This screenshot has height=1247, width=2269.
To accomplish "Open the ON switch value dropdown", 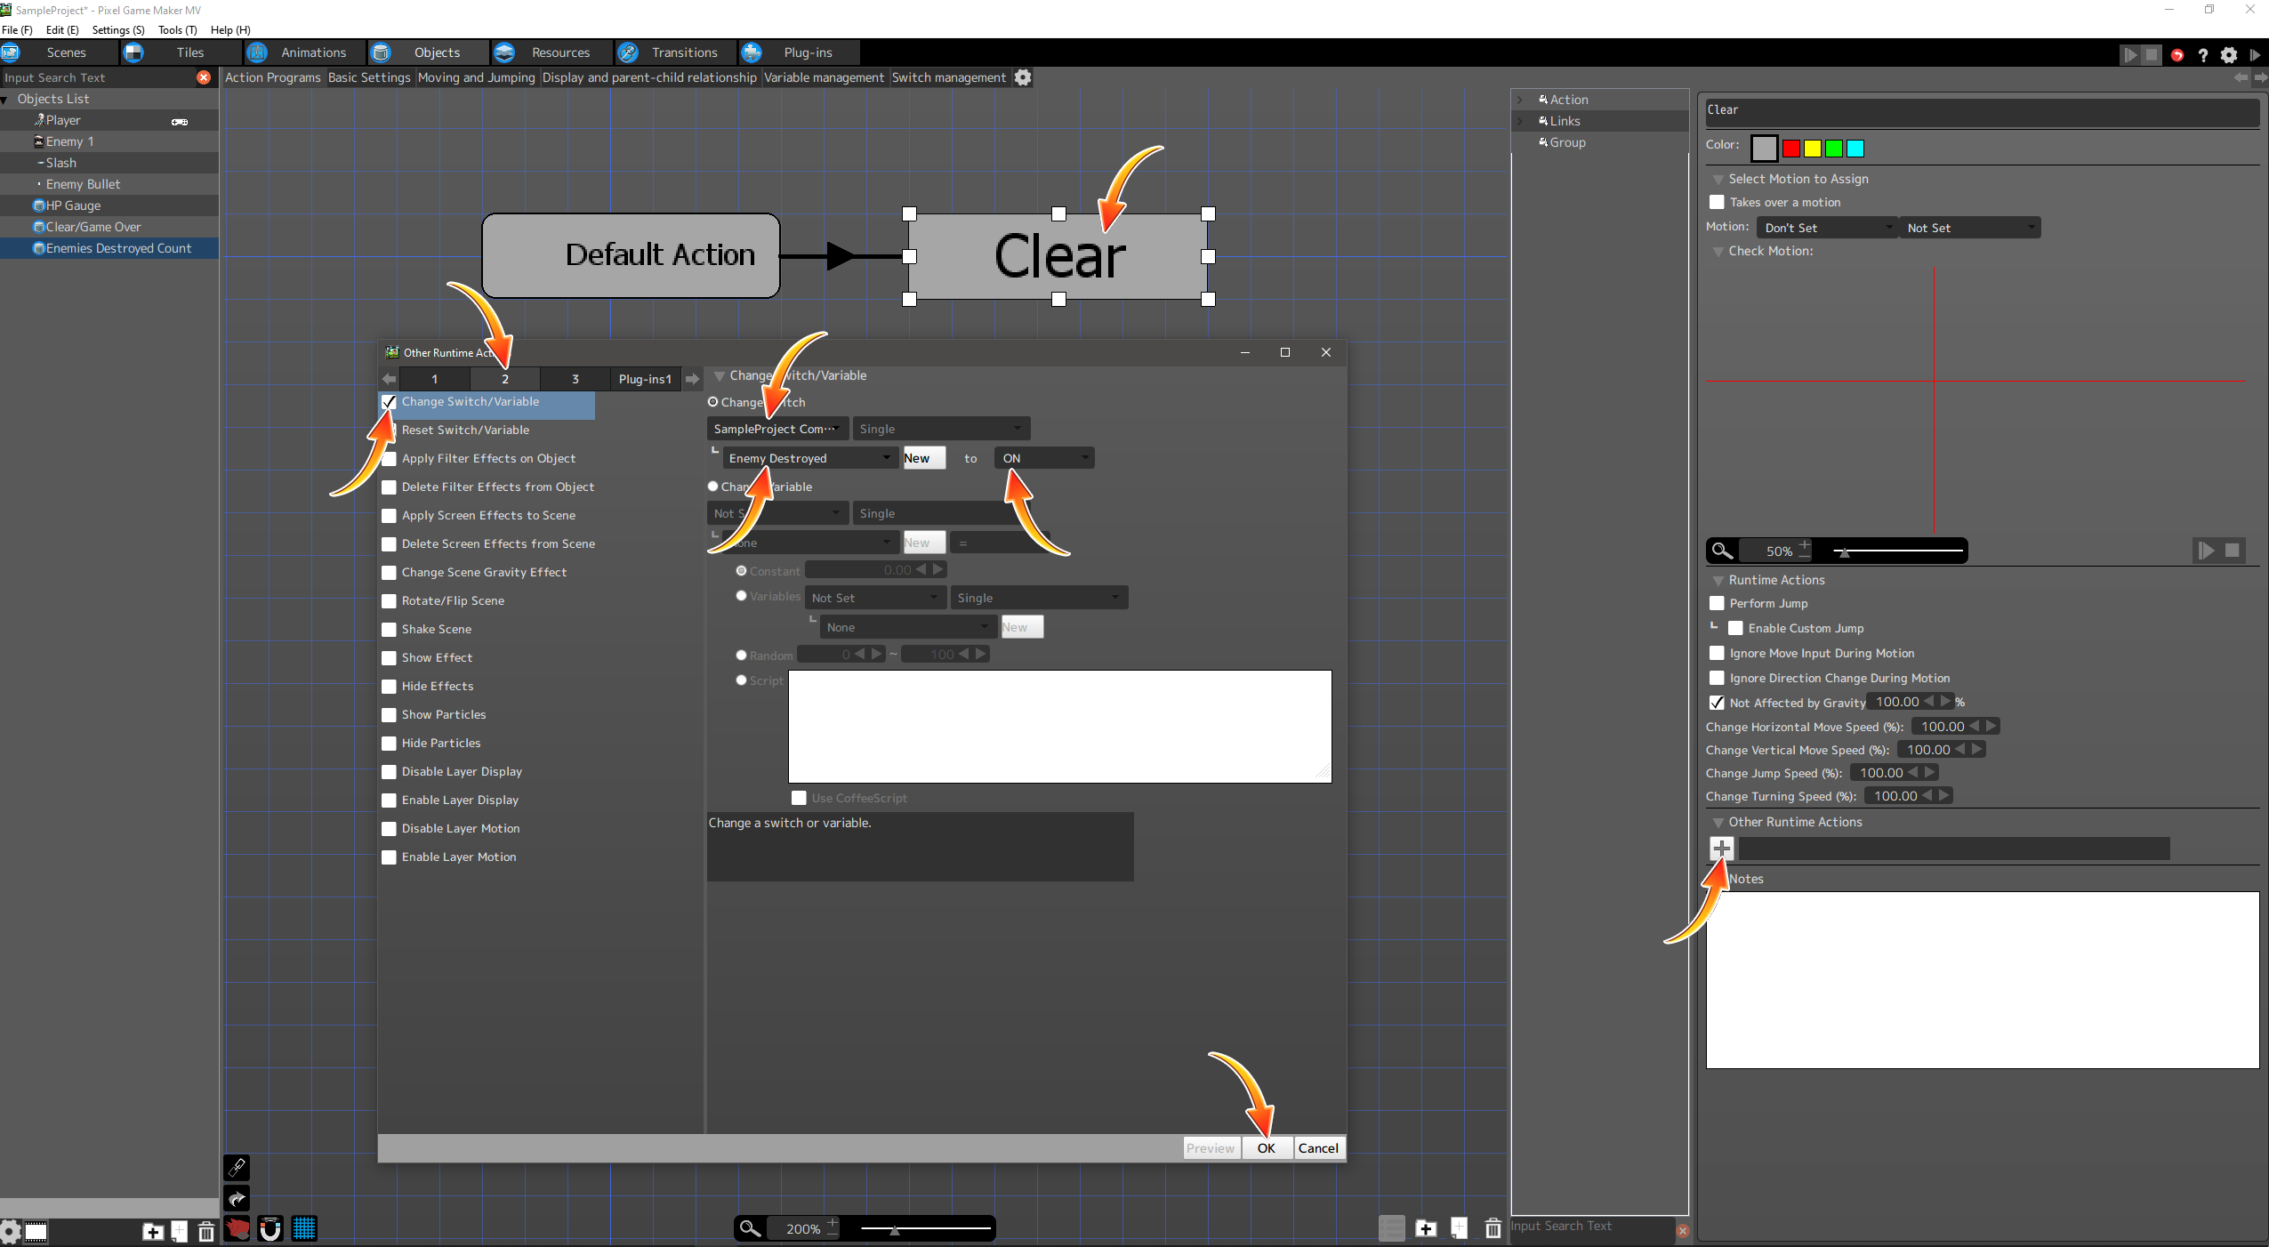I will coord(1044,458).
